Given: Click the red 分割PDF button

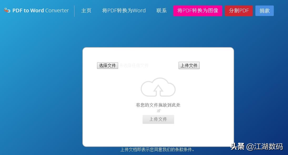Looking at the screenshot, I should [239, 11].
